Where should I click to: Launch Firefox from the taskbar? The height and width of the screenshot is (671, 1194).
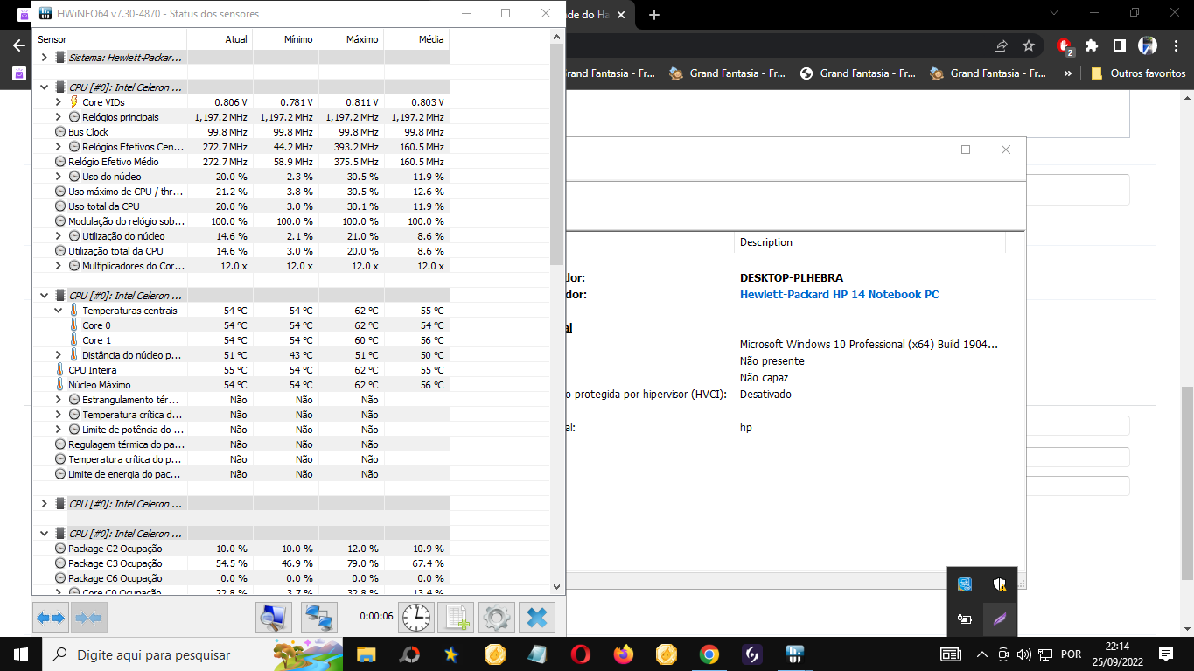[623, 654]
